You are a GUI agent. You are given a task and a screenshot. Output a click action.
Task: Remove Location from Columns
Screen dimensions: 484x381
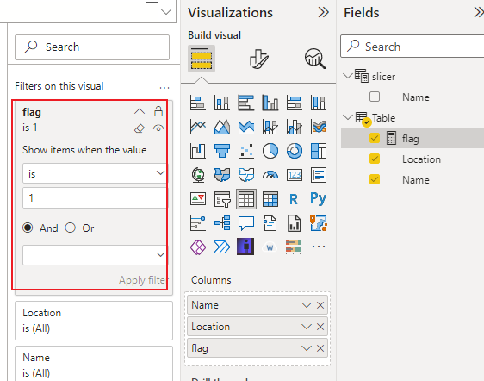tap(320, 327)
